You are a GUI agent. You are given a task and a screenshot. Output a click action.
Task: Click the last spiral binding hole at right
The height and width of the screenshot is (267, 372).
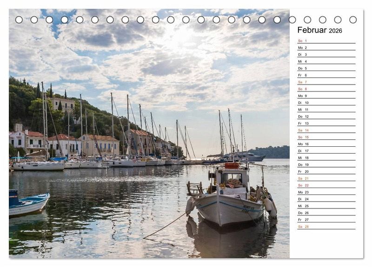coord(353,20)
